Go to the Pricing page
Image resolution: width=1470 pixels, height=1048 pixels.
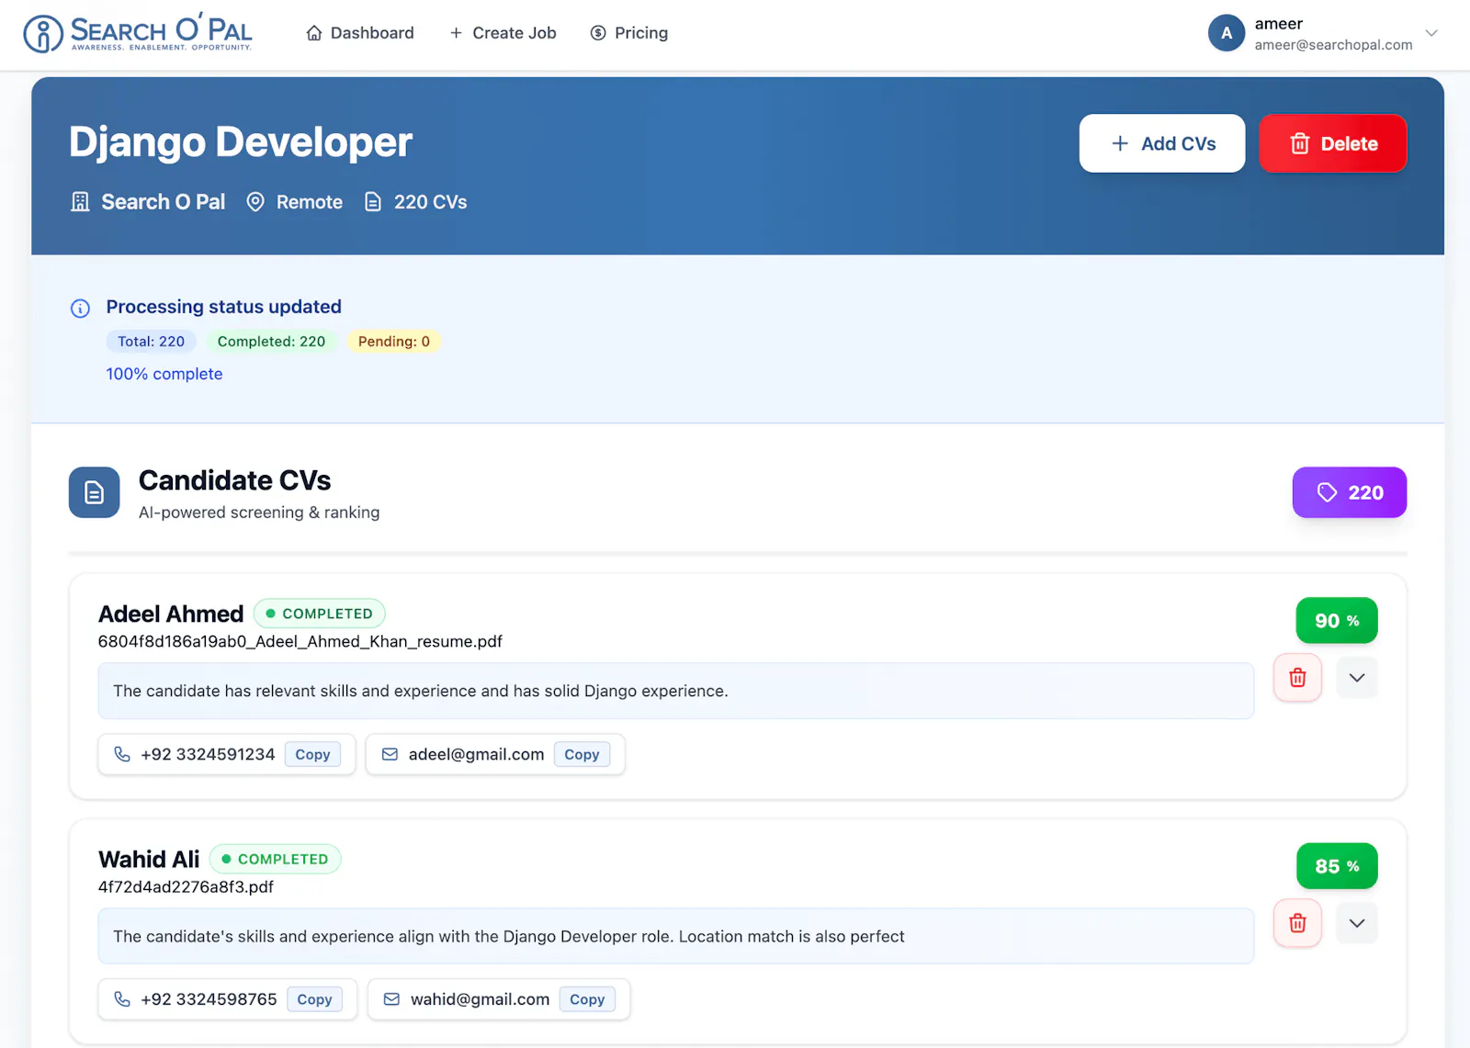click(x=629, y=33)
